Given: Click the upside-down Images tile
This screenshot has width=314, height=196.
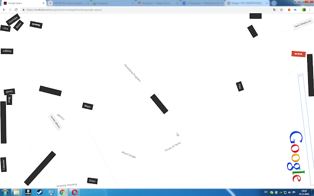Looking at the screenshot, I should pyautogui.click(x=7, y=51).
